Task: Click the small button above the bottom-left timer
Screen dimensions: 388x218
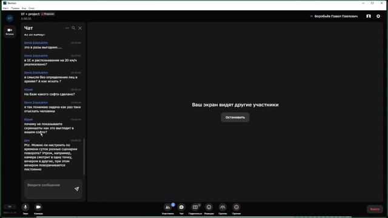Action: [10, 206]
